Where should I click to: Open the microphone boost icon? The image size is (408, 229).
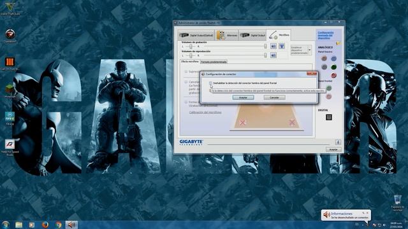pyautogui.click(x=282, y=46)
